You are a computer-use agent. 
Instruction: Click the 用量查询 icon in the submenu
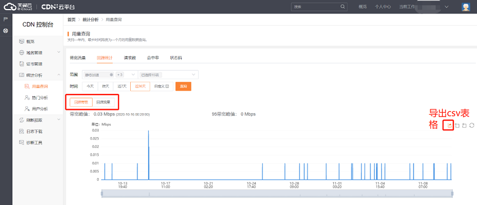pos(27,86)
